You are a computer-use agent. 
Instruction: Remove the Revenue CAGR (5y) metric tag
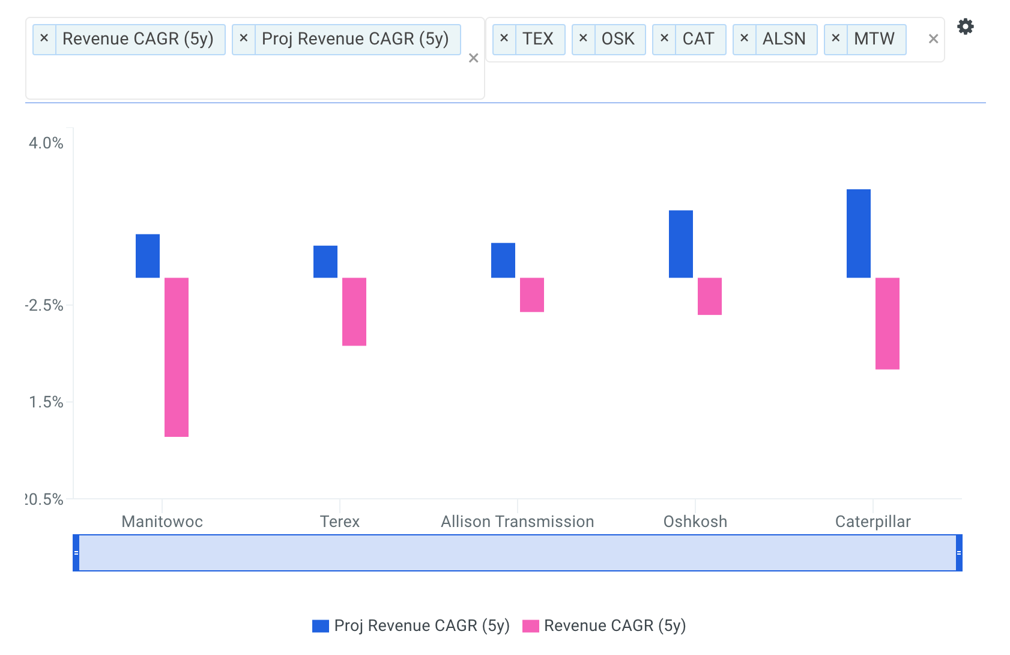44,39
